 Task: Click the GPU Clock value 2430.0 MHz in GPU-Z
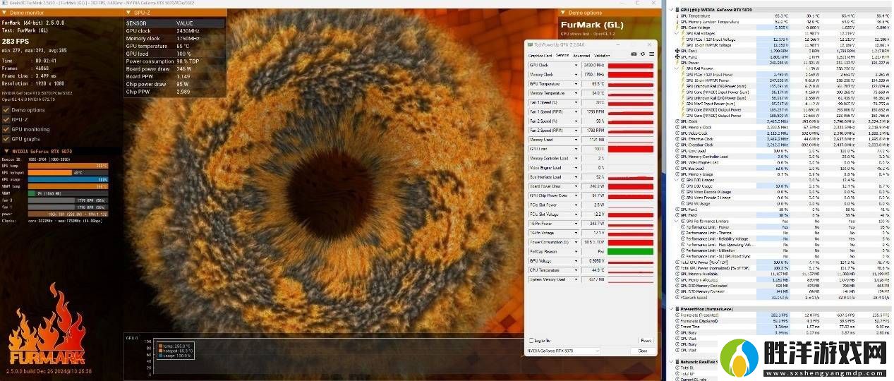coord(593,65)
